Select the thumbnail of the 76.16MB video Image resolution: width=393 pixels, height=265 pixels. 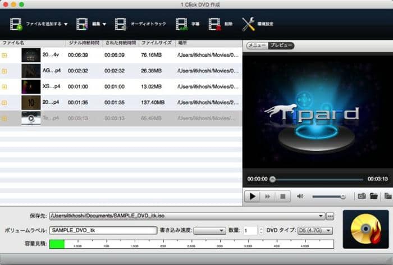(31, 55)
